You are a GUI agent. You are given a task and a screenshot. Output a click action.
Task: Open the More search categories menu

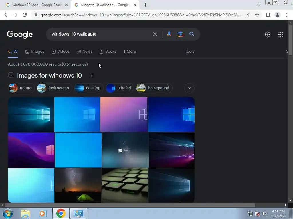tap(130, 51)
